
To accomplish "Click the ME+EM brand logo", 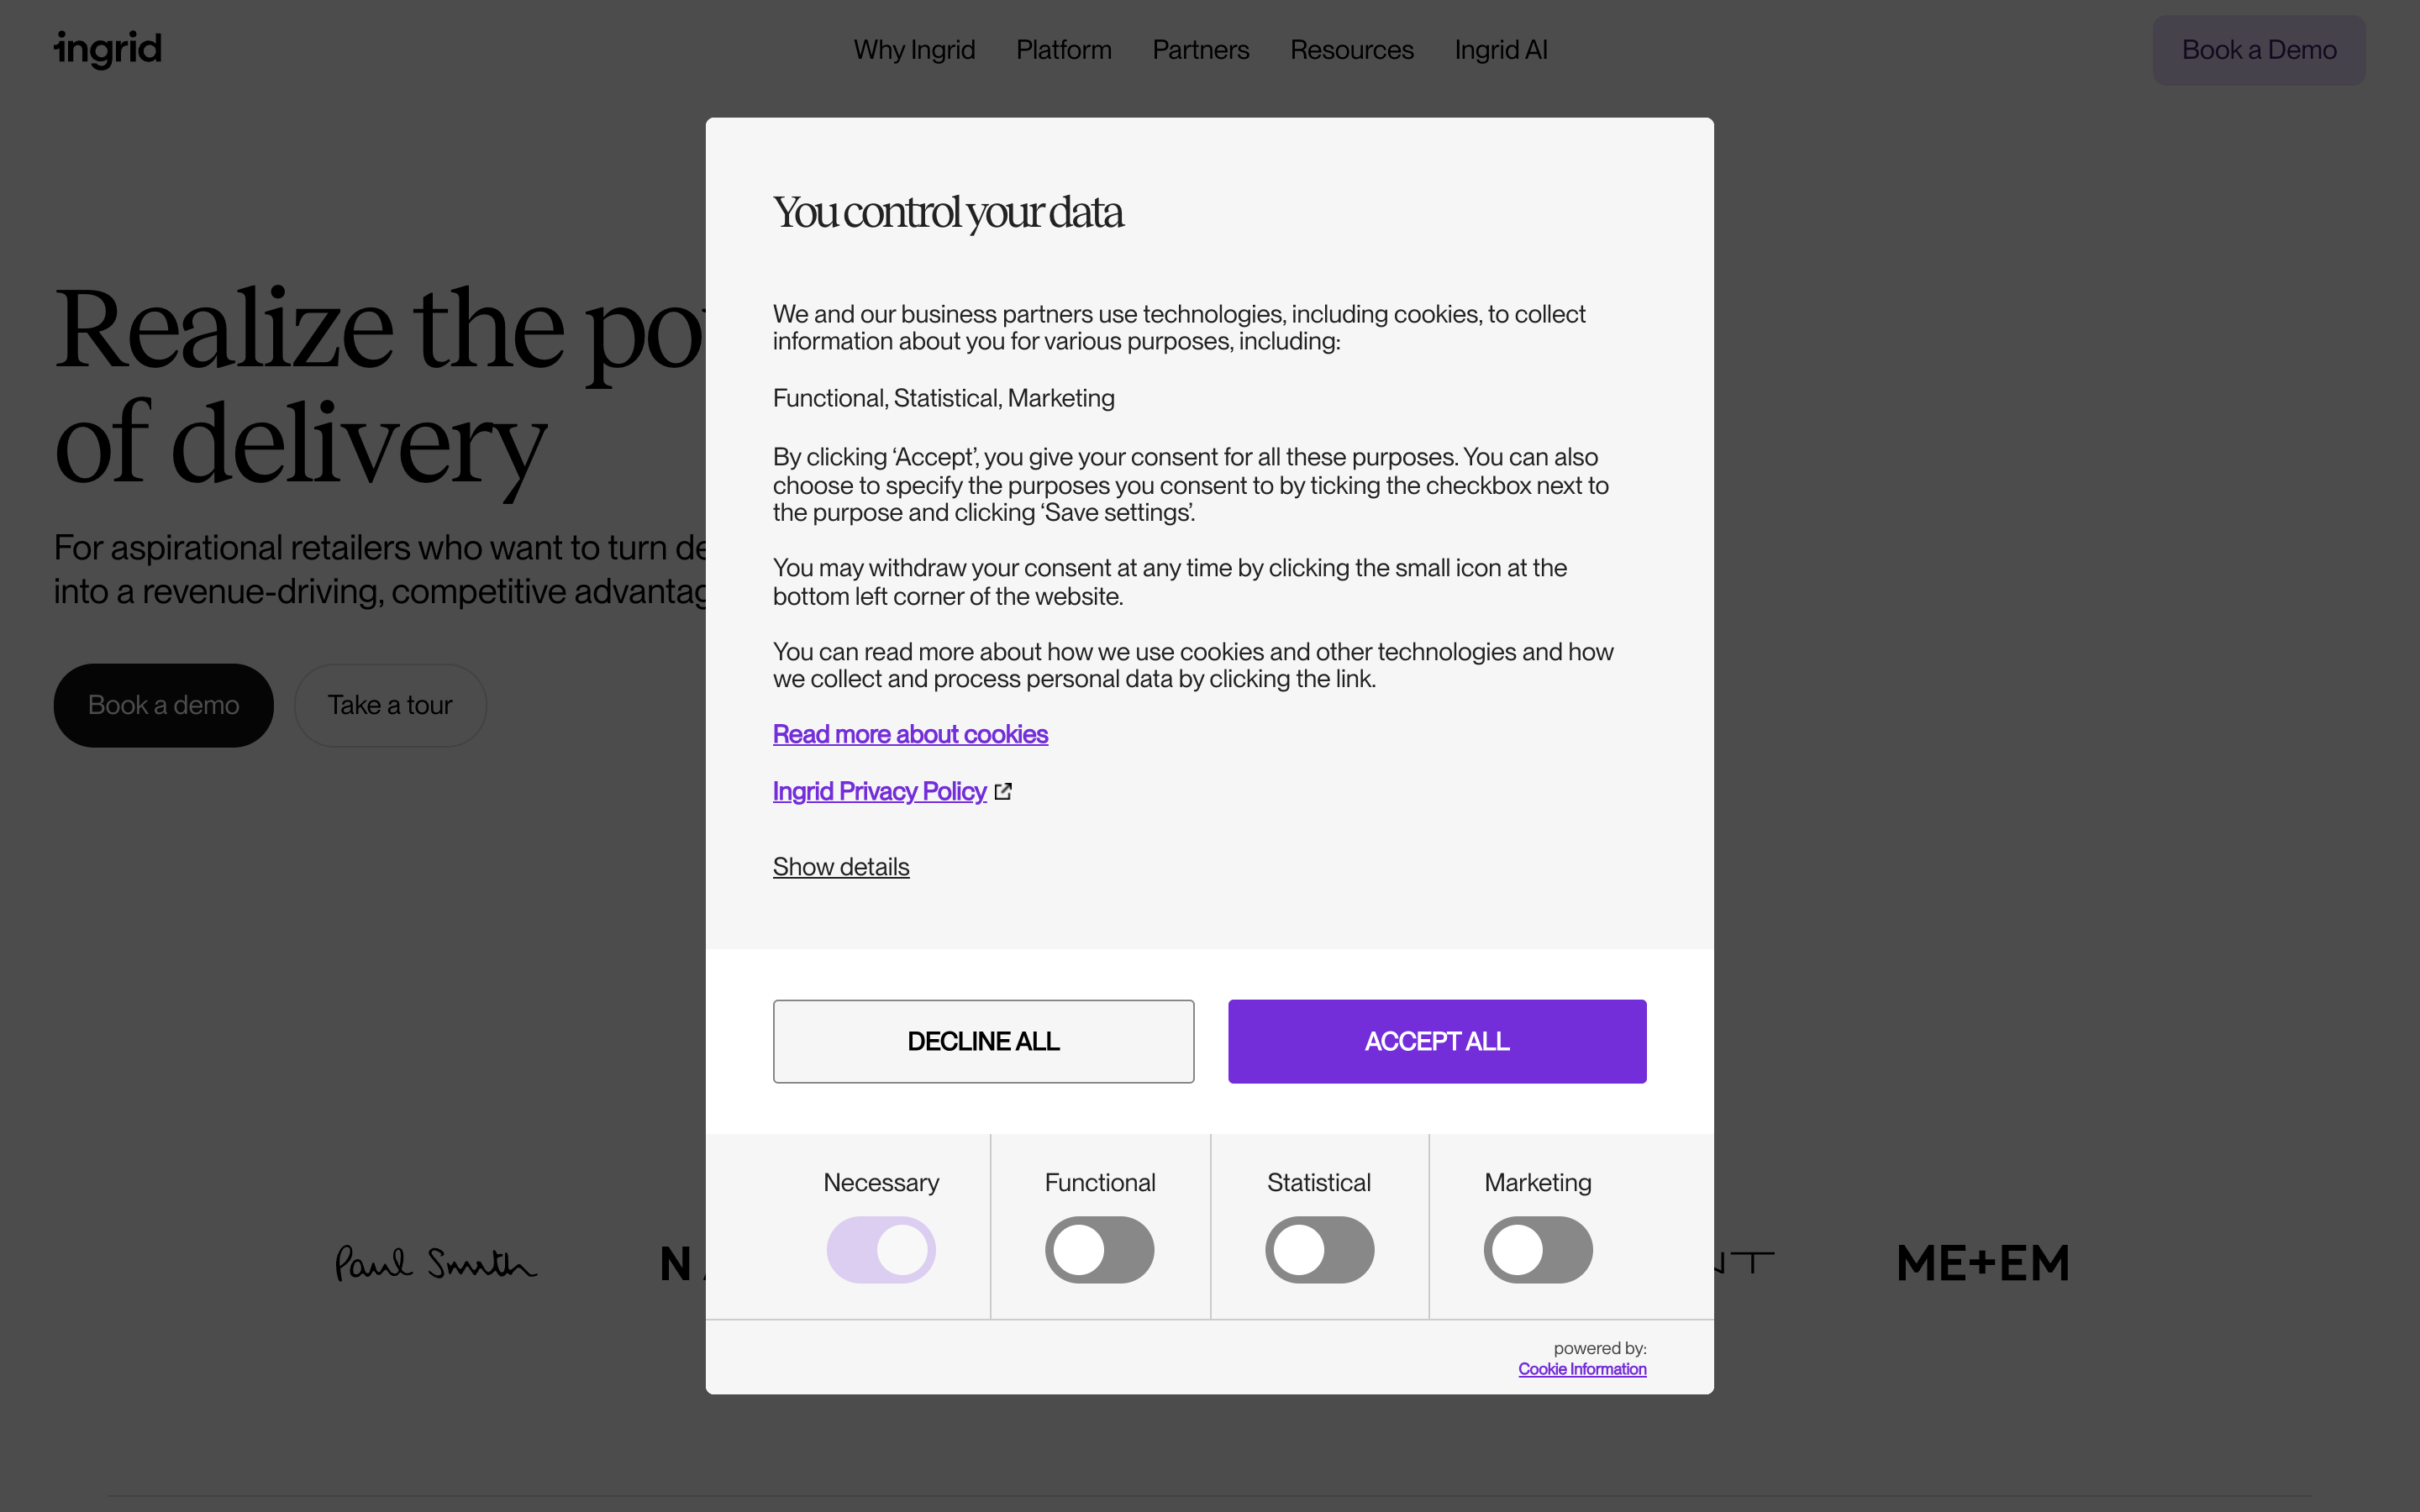I will (1983, 1263).
